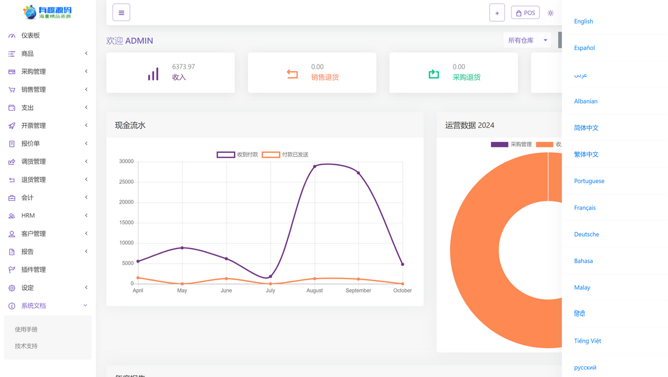Click the plus quick-add icon
This screenshot has height=377, width=668.
[497, 13]
